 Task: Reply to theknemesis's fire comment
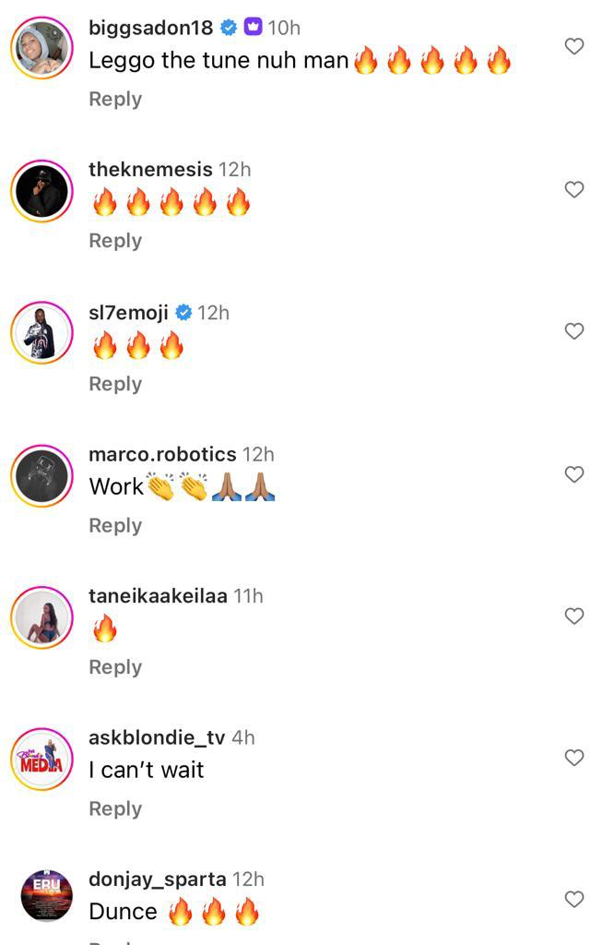tap(115, 241)
